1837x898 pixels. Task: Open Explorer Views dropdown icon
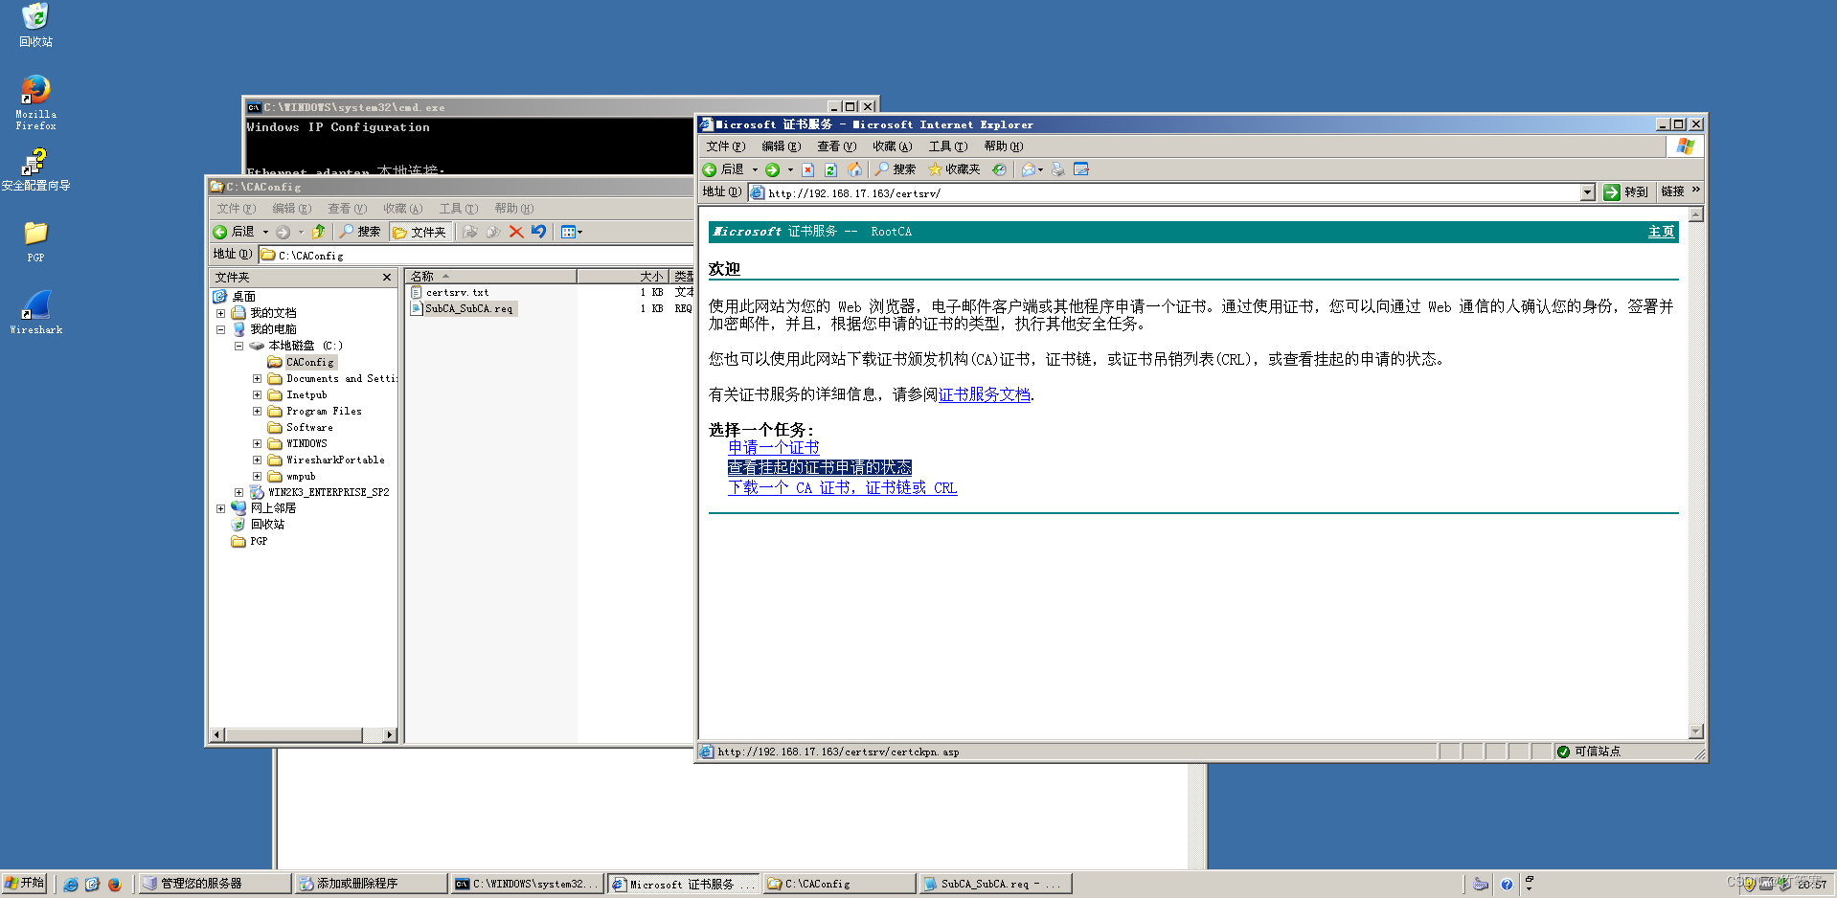[571, 232]
